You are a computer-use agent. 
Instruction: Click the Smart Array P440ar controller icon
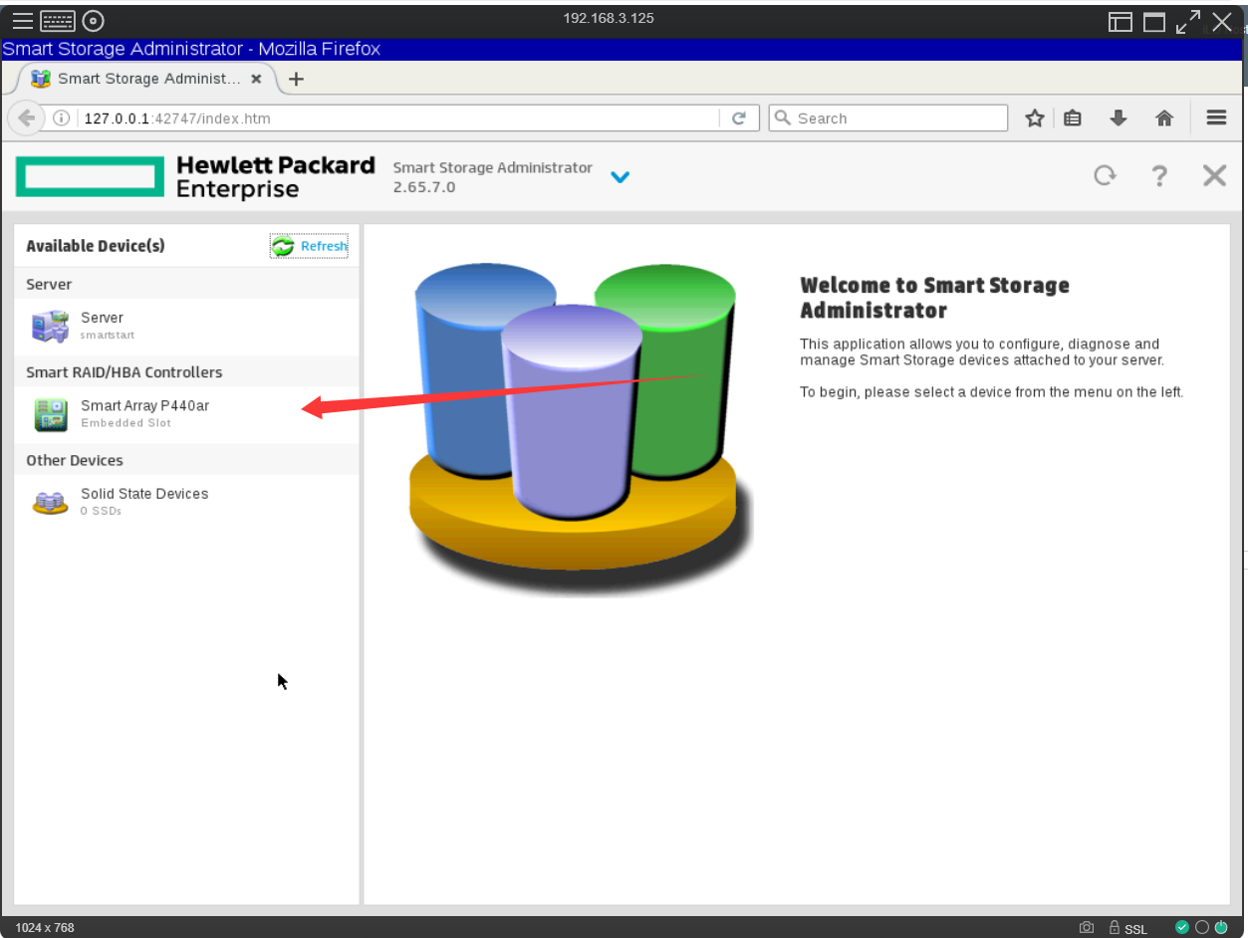[51, 414]
